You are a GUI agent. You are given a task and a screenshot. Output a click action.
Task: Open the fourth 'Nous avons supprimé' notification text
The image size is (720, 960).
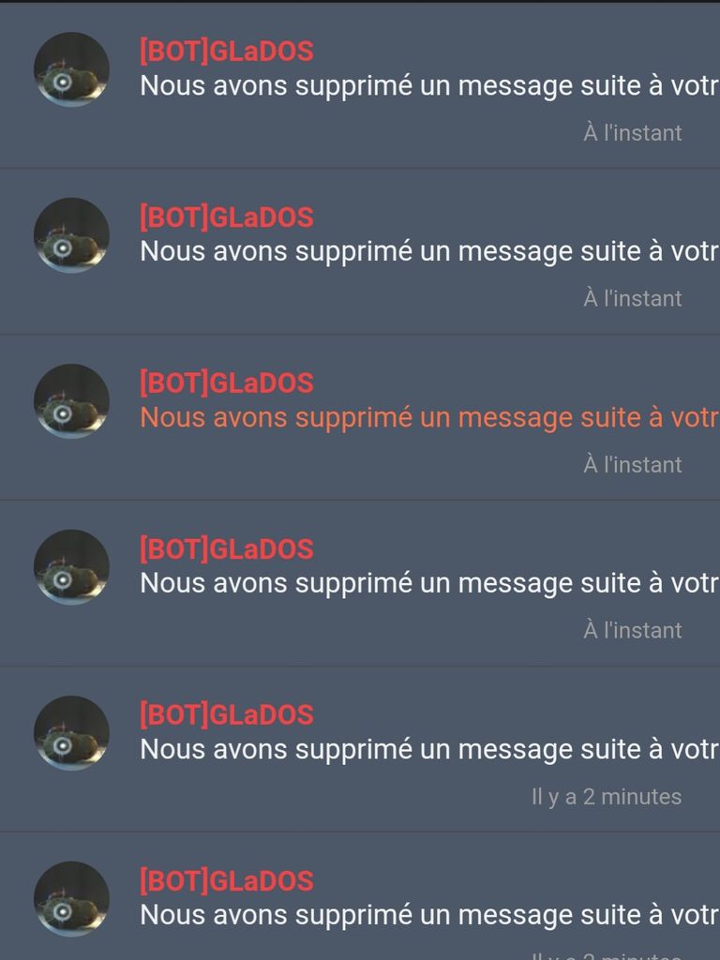[429, 583]
